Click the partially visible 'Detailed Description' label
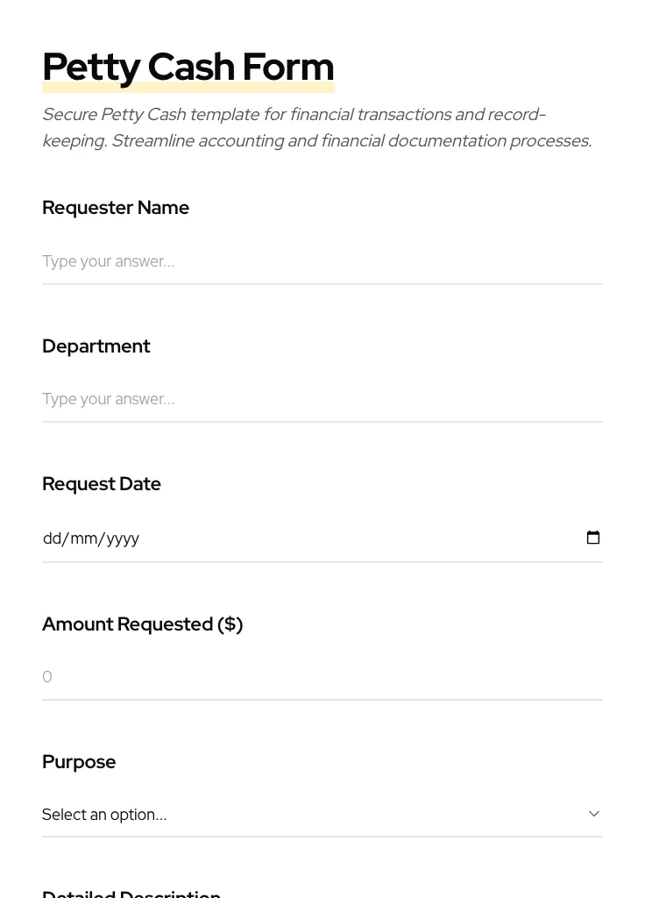This screenshot has height=898, width=645. click(131, 893)
